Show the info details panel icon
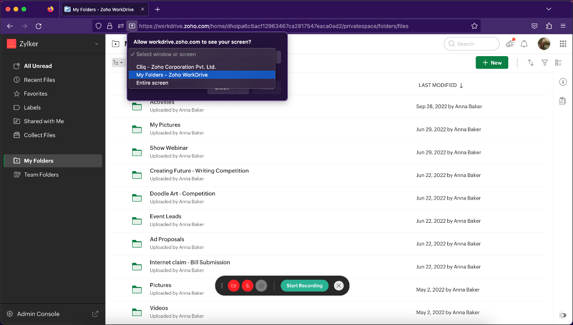Image resolution: width=573 pixels, height=325 pixels. (563, 82)
